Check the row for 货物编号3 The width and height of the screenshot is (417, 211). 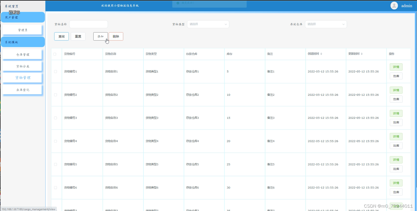tap(56, 118)
